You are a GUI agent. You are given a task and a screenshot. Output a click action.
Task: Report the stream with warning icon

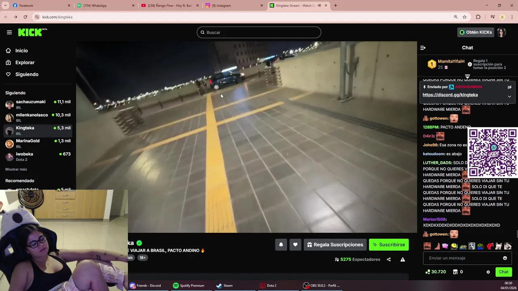403,259
